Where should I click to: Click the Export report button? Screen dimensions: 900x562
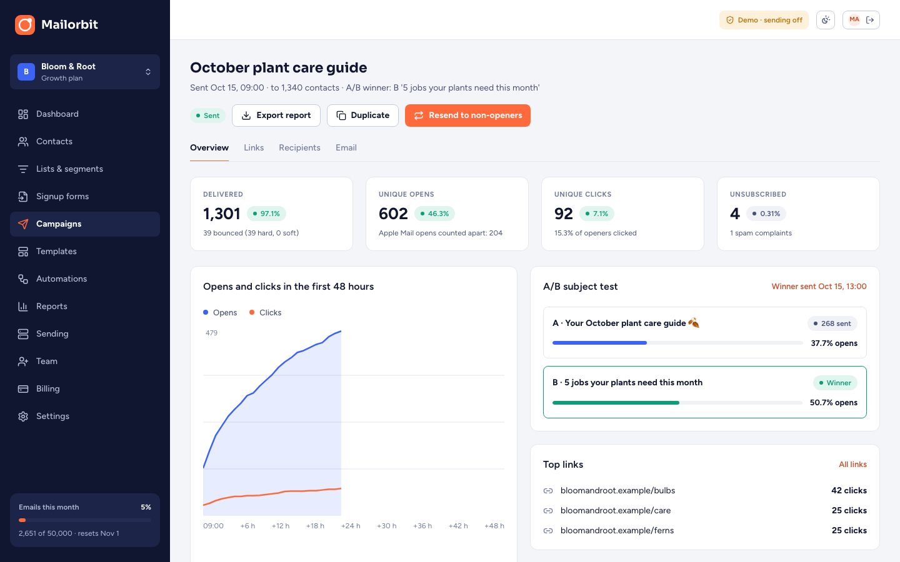click(x=276, y=116)
